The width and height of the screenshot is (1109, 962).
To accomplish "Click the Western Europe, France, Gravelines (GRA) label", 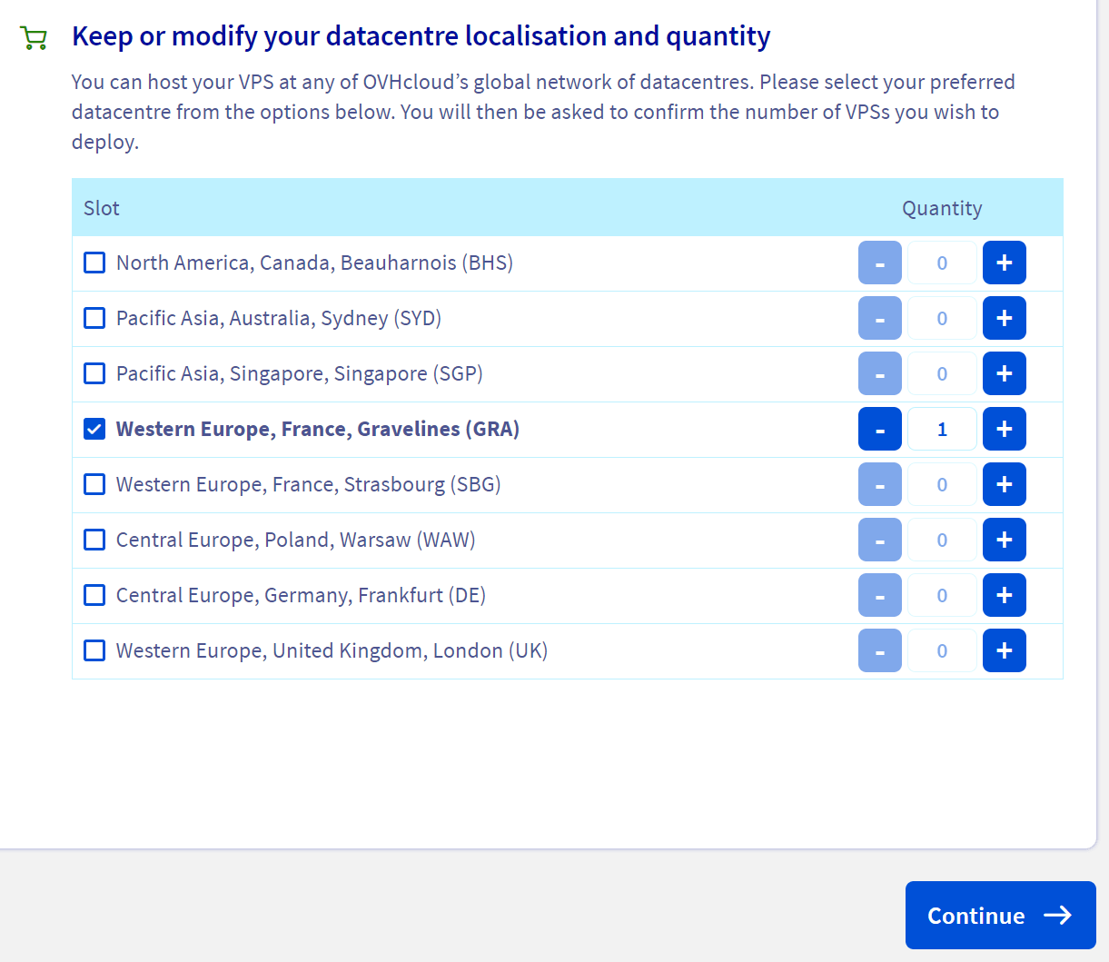I will [318, 429].
